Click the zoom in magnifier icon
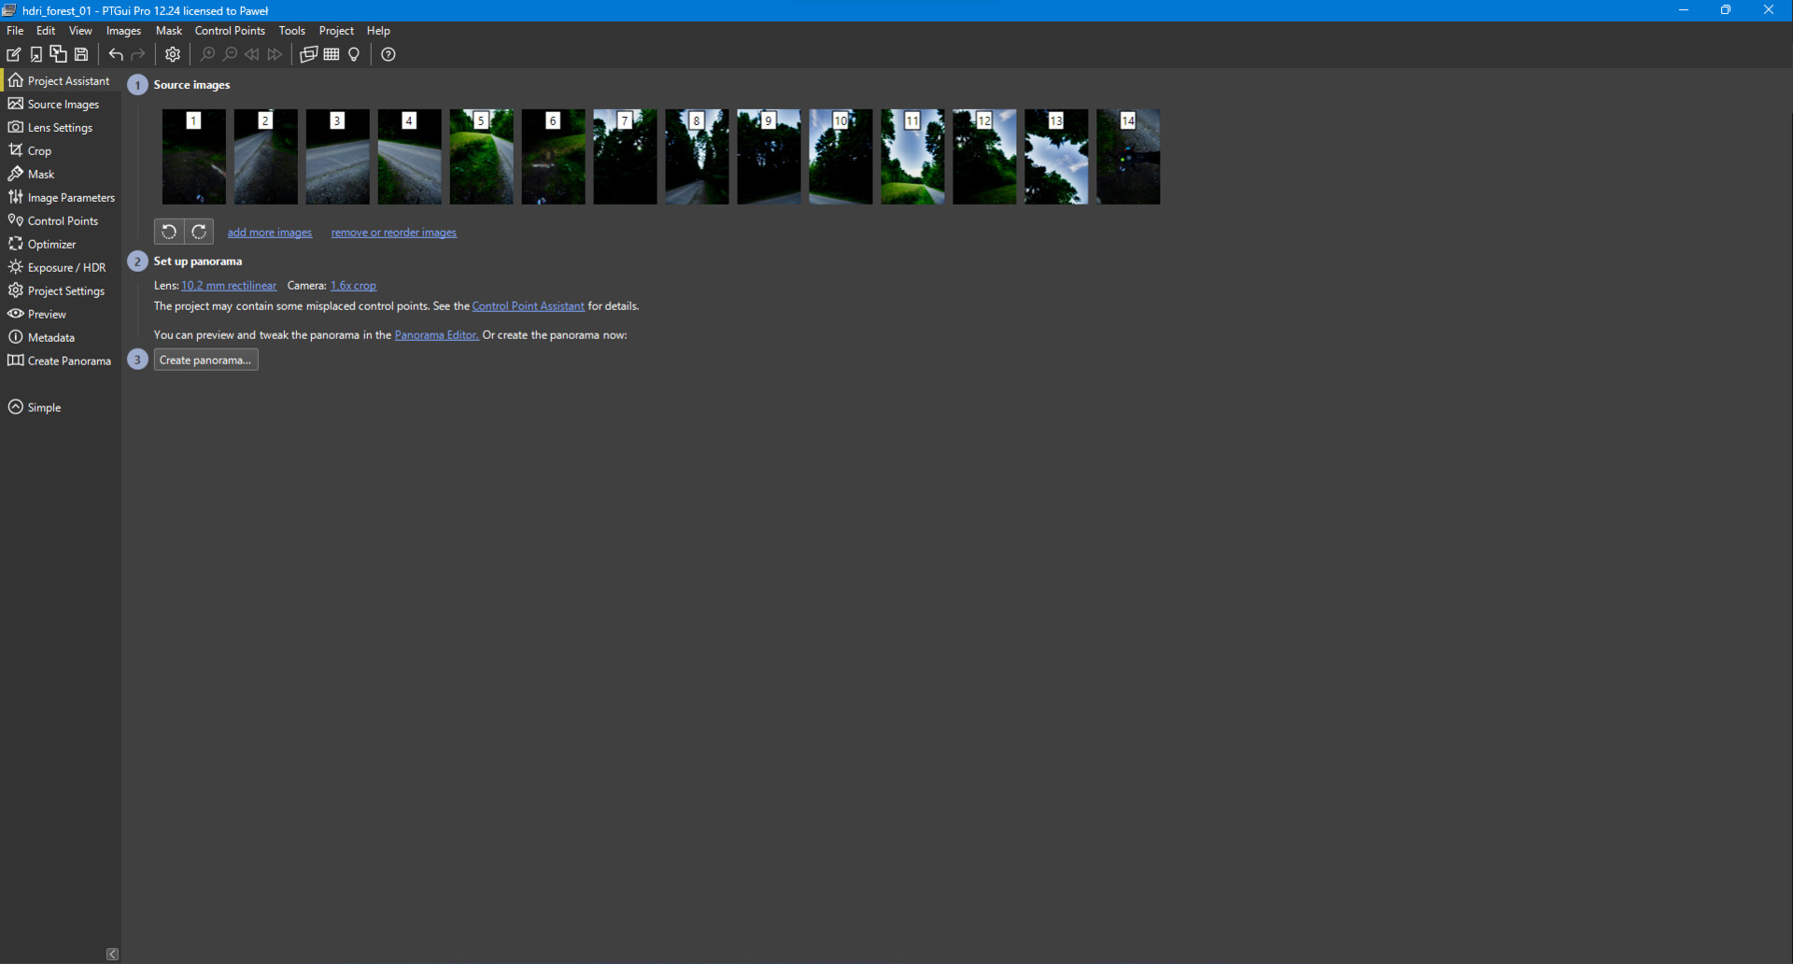The image size is (1793, 964). coord(207,54)
